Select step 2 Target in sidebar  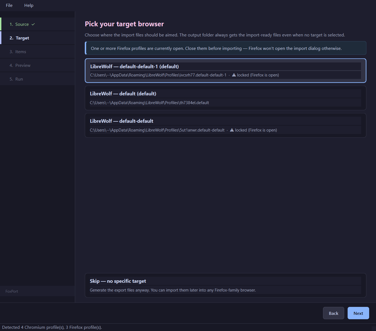(37, 38)
